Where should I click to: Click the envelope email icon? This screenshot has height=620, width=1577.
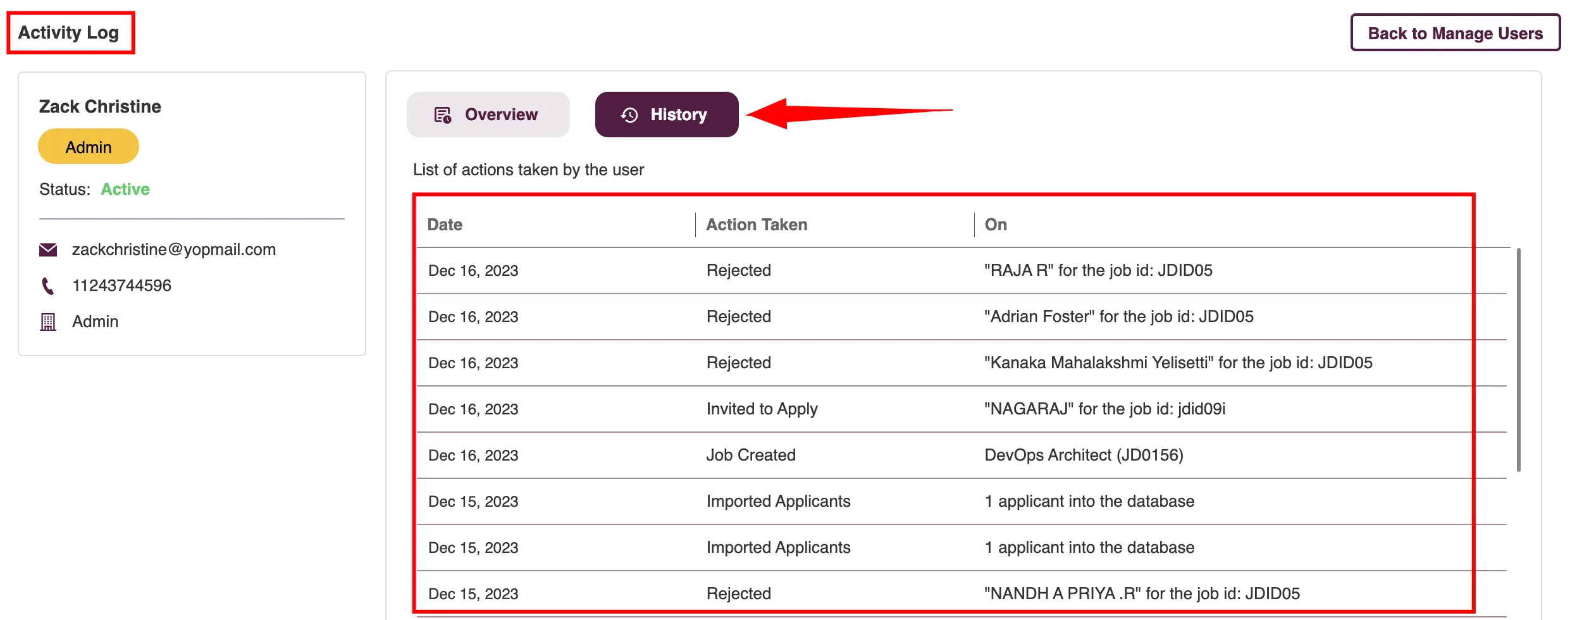point(48,250)
